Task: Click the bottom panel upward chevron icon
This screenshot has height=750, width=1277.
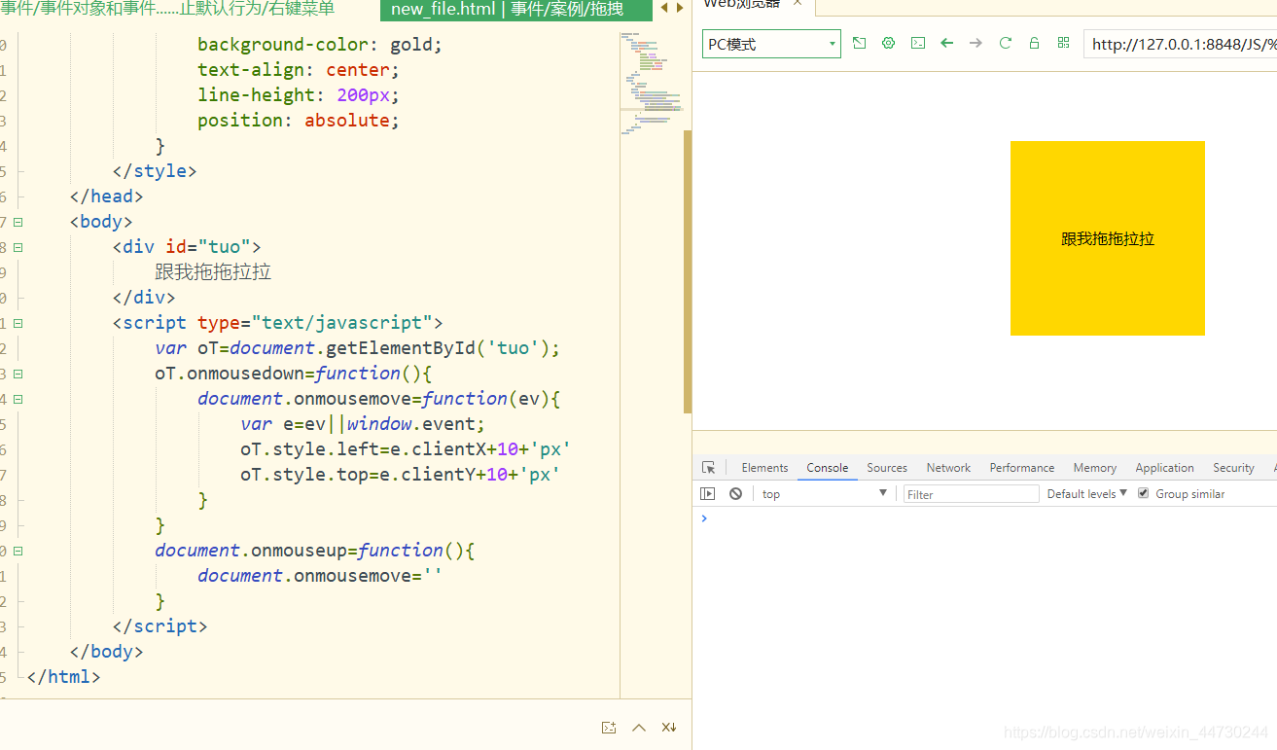Action: click(x=639, y=728)
